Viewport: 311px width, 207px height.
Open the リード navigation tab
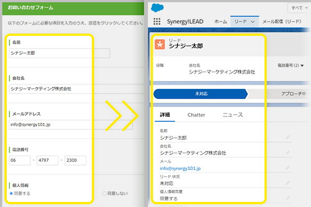[240, 21]
